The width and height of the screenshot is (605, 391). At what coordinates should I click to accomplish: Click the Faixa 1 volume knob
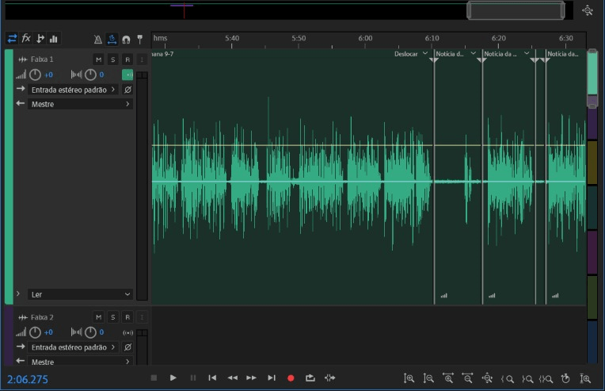click(x=35, y=75)
